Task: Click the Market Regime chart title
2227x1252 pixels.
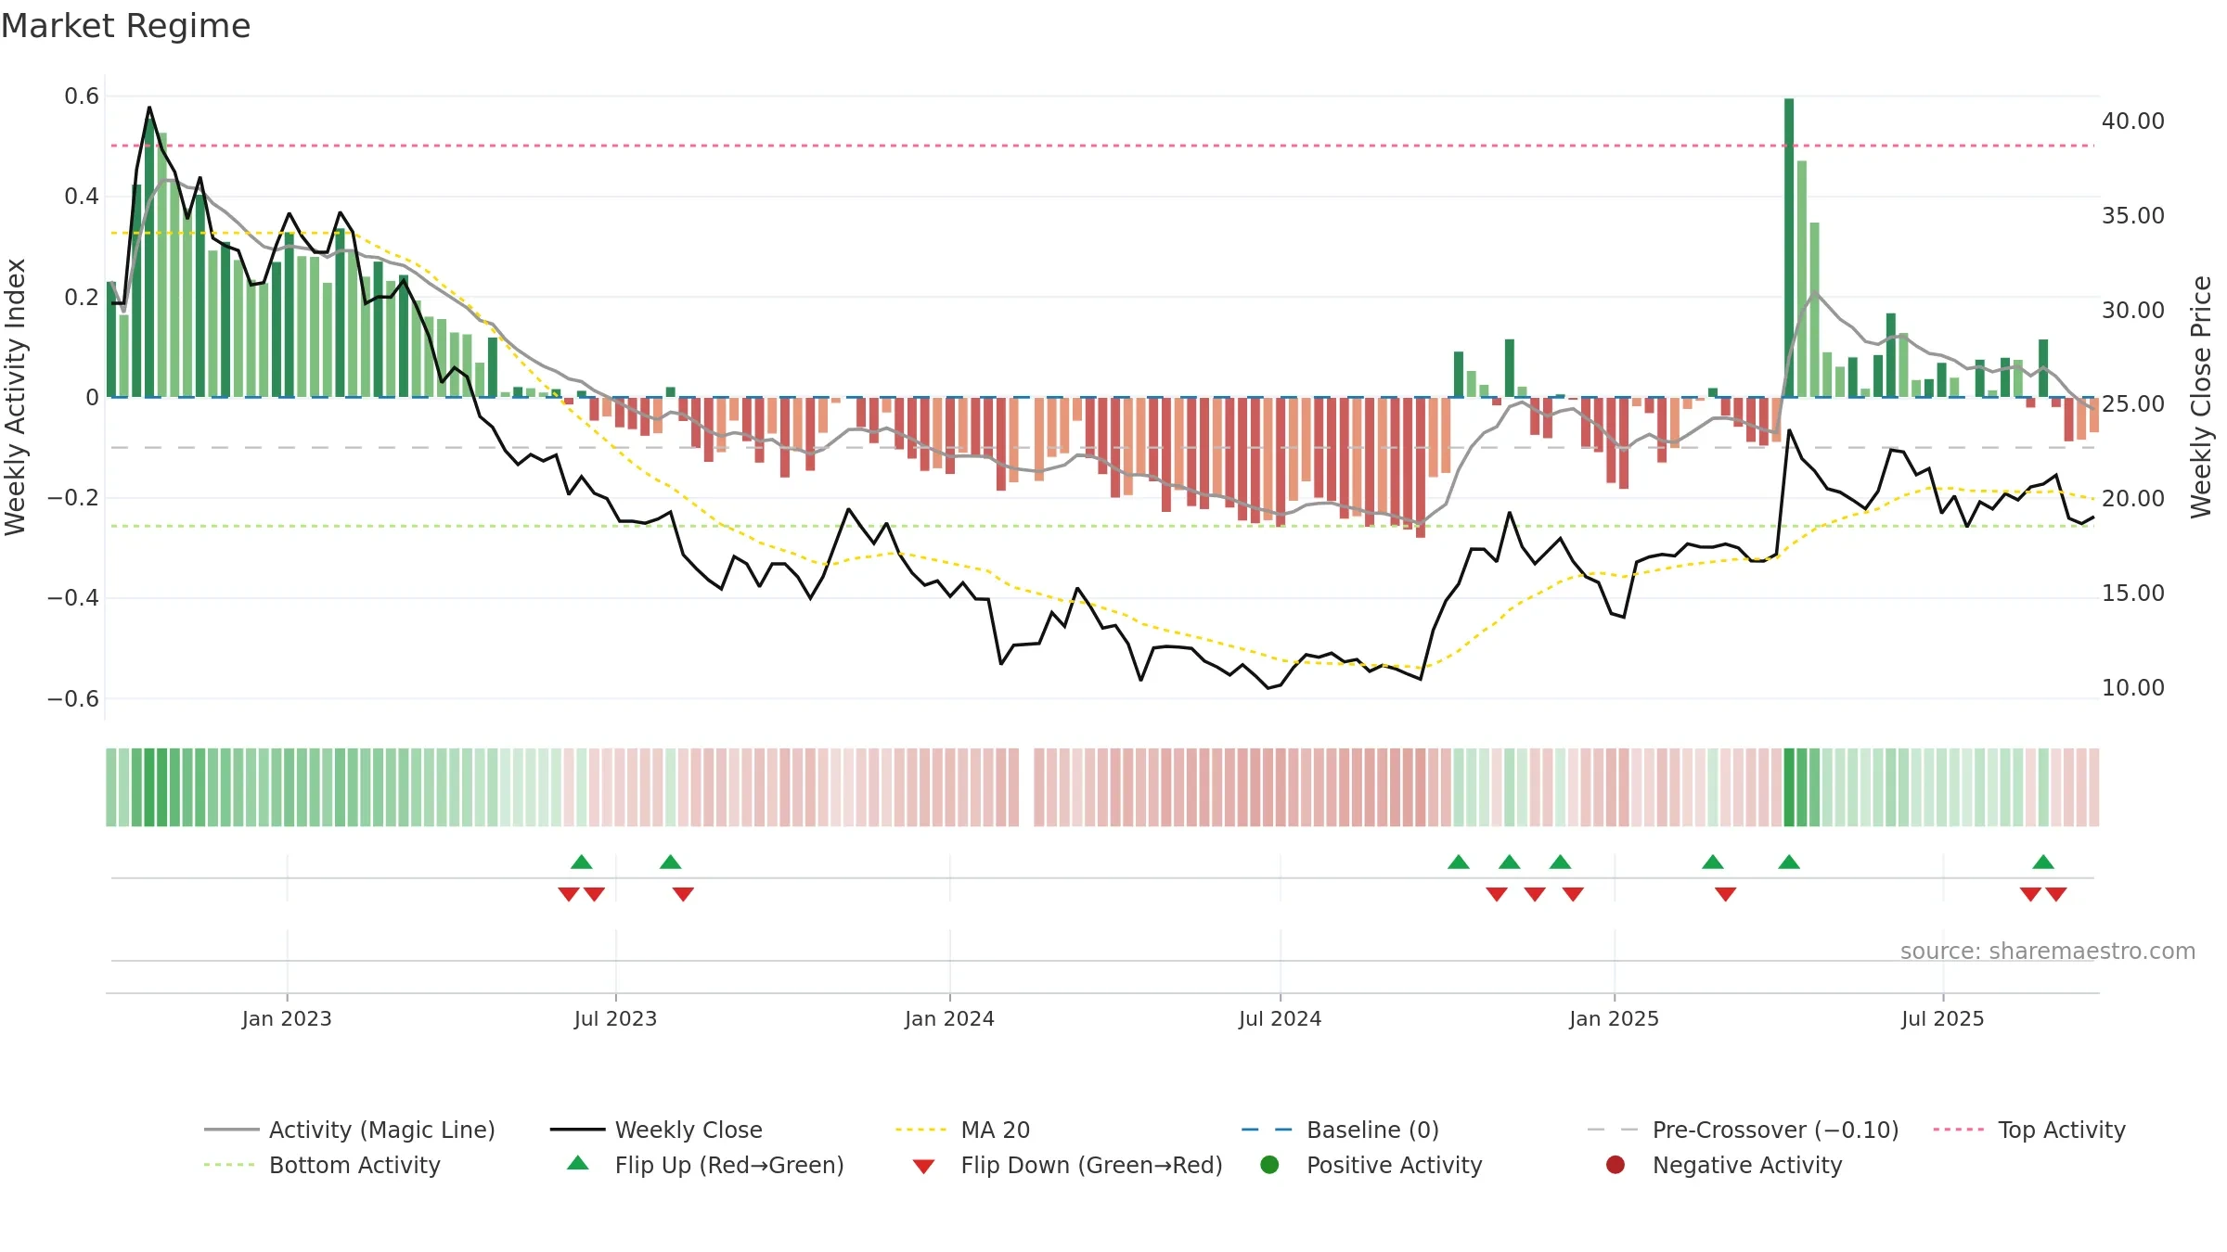Action: [125, 26]
